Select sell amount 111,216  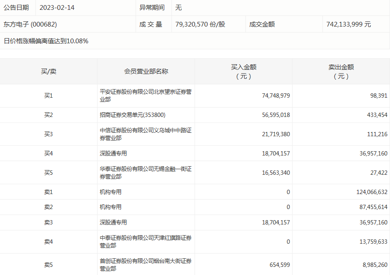click(x=377, y=134)
